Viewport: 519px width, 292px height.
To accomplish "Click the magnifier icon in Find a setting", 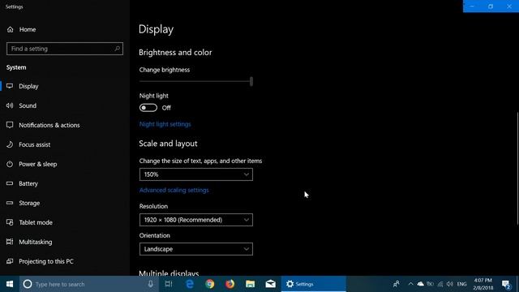I will [x=117, y=49].
